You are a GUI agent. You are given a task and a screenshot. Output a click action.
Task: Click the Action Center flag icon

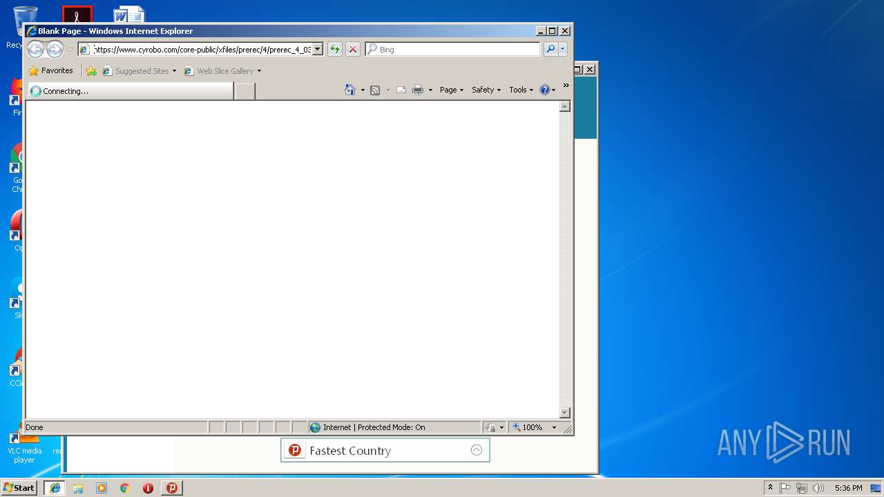pyautogui.click(x=785, y=487)
